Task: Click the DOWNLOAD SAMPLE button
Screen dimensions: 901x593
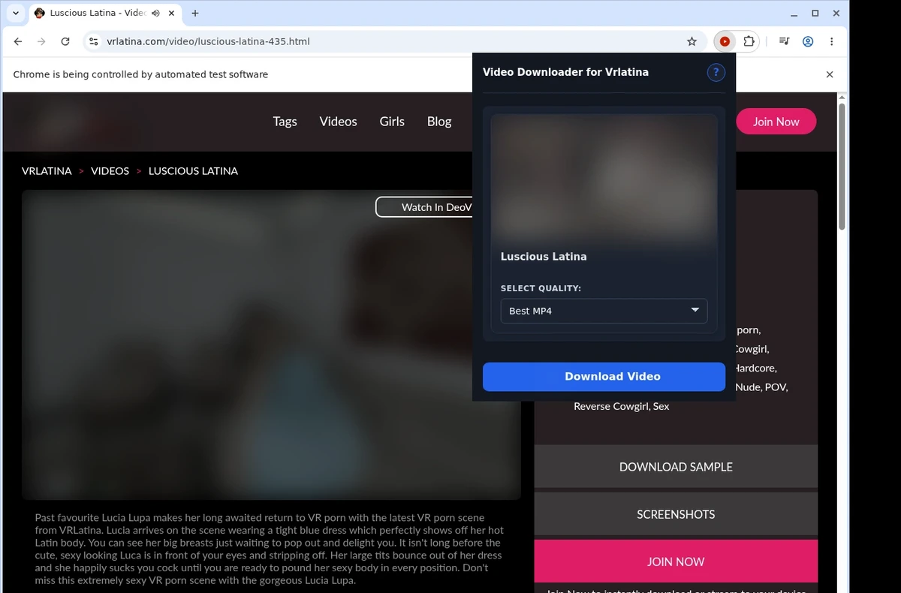Action: [x=676, y=467]
